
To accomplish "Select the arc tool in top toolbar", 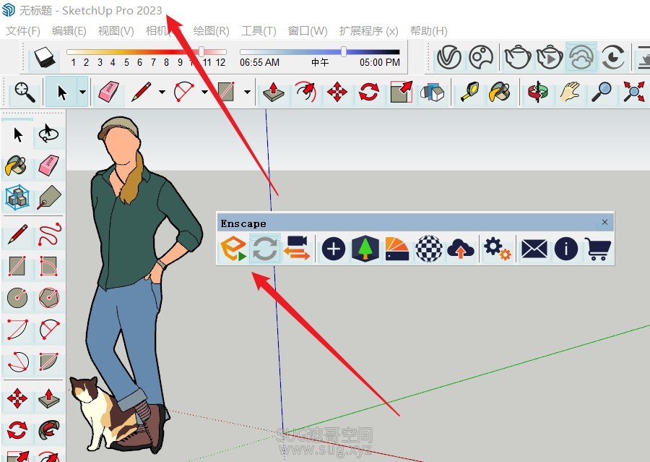I will pos(183,92).
